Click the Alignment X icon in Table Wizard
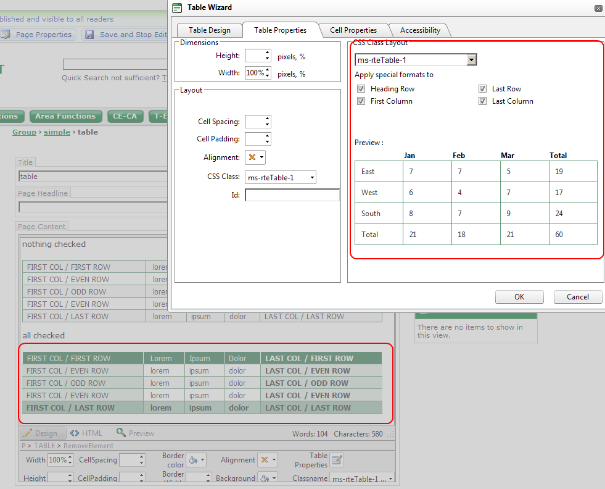This screenshot has height=489, width=605. [252, 157]
